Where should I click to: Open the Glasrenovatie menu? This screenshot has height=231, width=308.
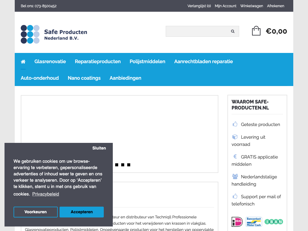[x=50, y=61]
